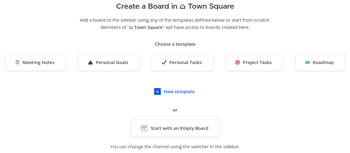This screenshot has width=350, height=153.
Task: Click the board icon beside Empty Board
Action: (x=144, y=128)
